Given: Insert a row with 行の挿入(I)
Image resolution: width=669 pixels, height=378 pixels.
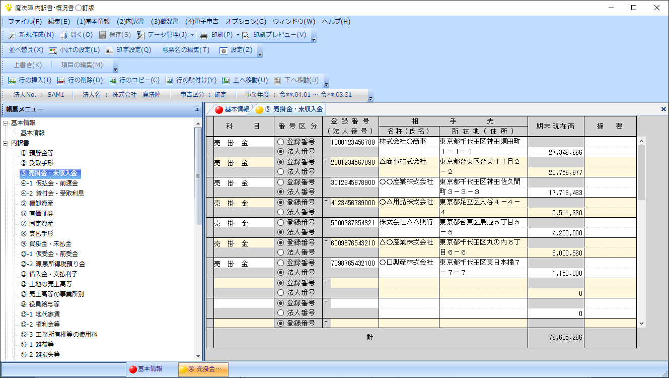Looking at the screenshot, I should coord(30,80).
